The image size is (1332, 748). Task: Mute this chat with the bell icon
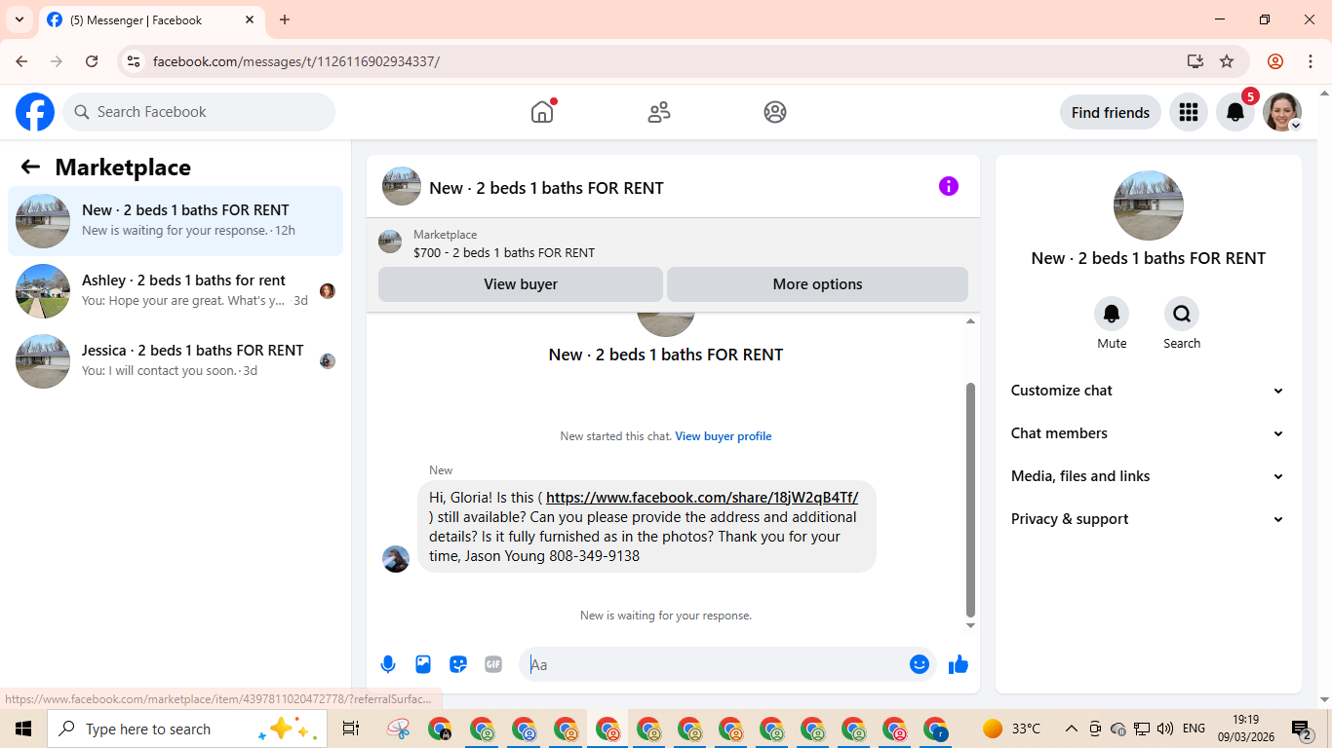1112,314
